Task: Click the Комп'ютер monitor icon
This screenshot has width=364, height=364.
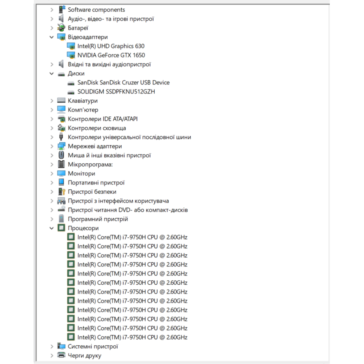Action: click(x=62, y=110)
